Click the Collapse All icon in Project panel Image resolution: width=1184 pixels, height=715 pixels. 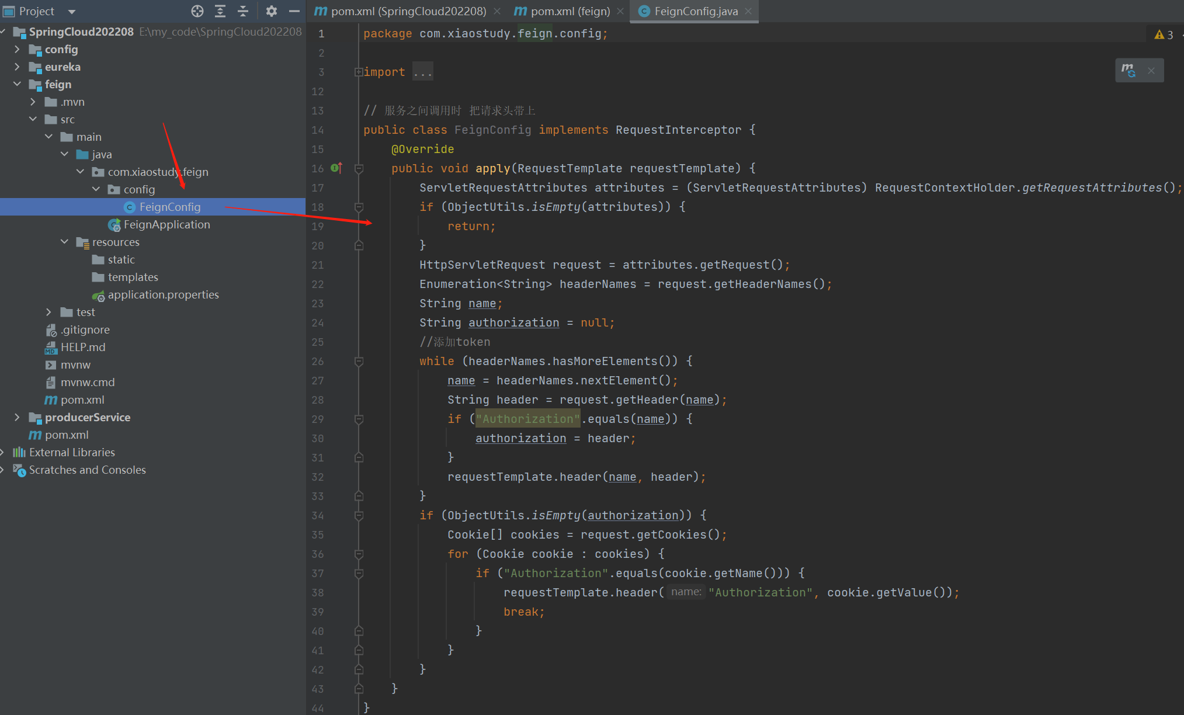pos(243,11)
